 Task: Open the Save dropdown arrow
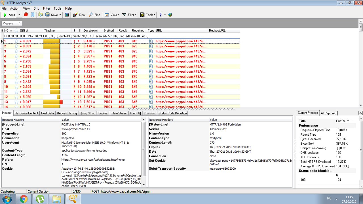click(60, 15)
